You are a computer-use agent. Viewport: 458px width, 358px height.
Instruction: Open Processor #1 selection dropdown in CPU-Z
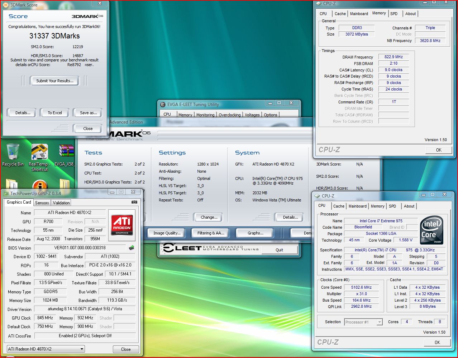[x=363, y=322]
